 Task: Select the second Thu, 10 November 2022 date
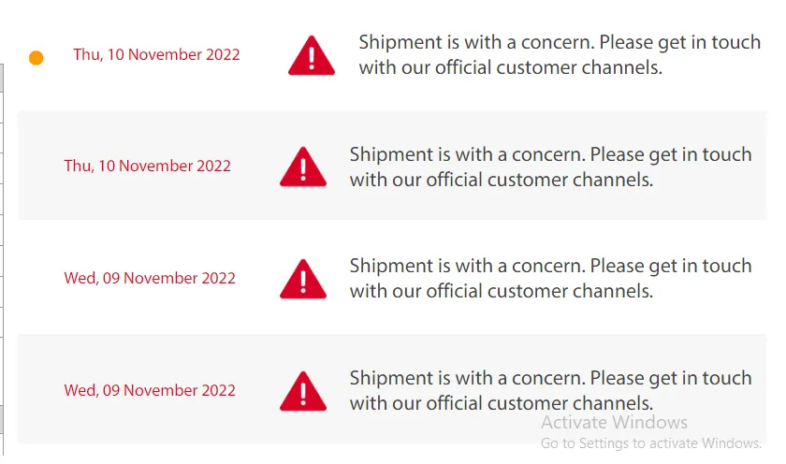[x=148, y=166]
